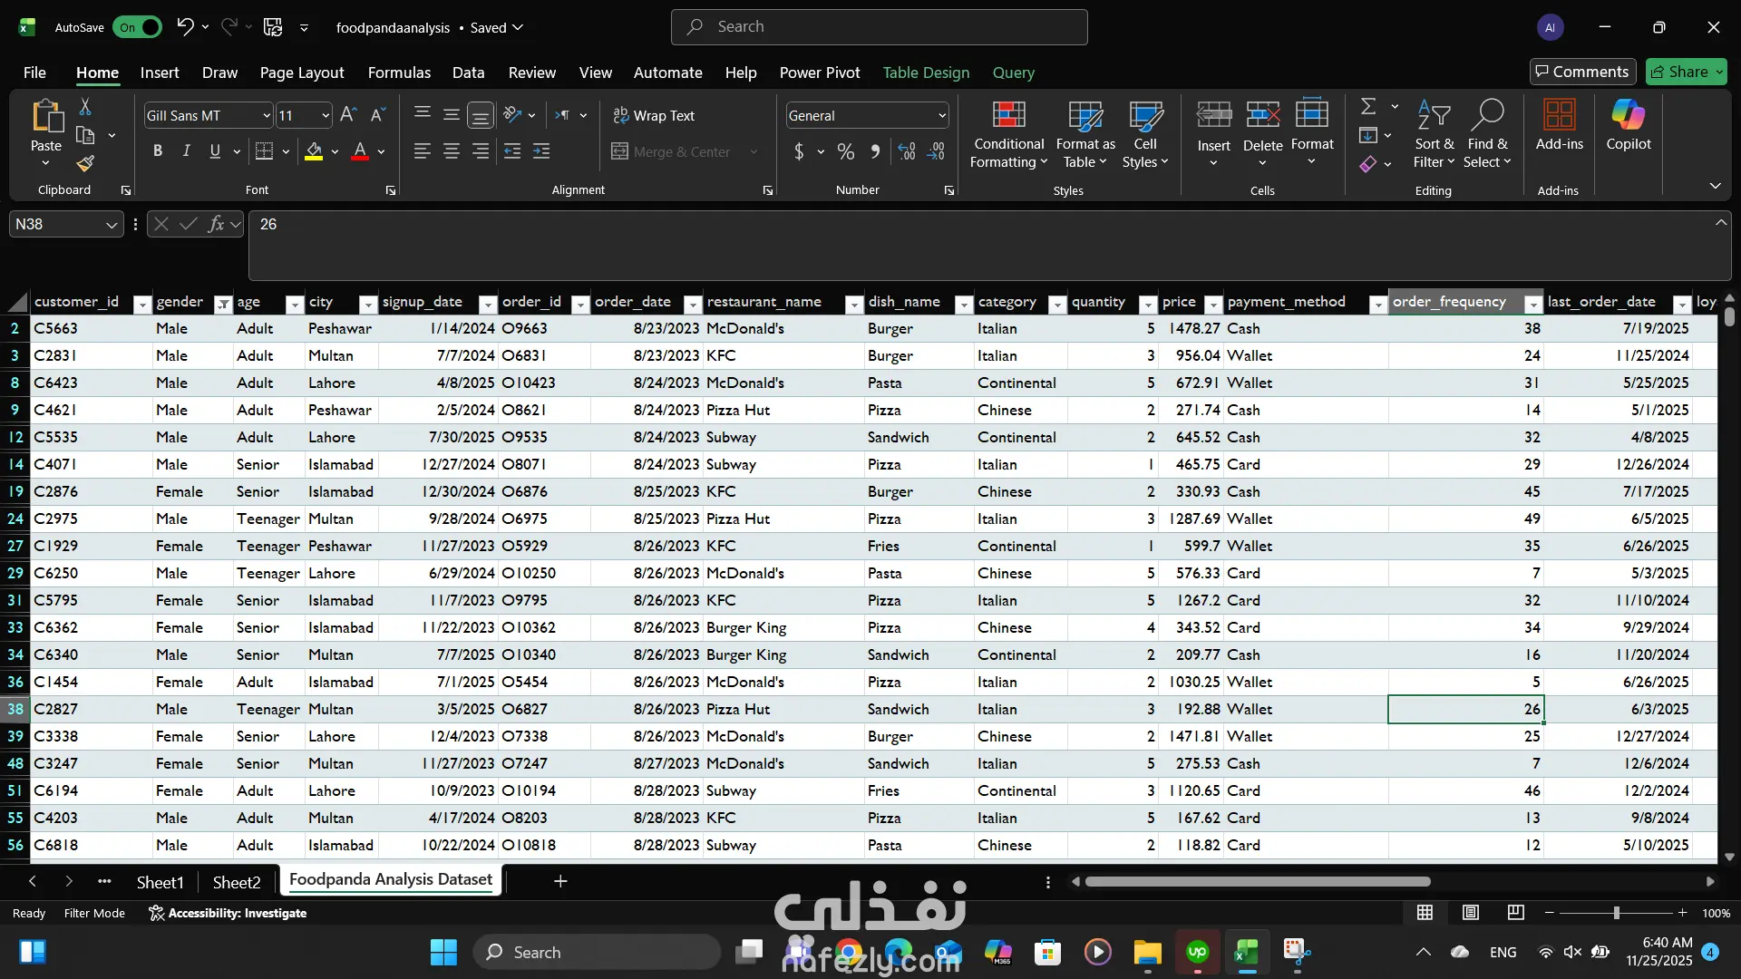1741x979 pixels.
Task: Switch to Page Break Preview view
Action: coord(1515,913)
